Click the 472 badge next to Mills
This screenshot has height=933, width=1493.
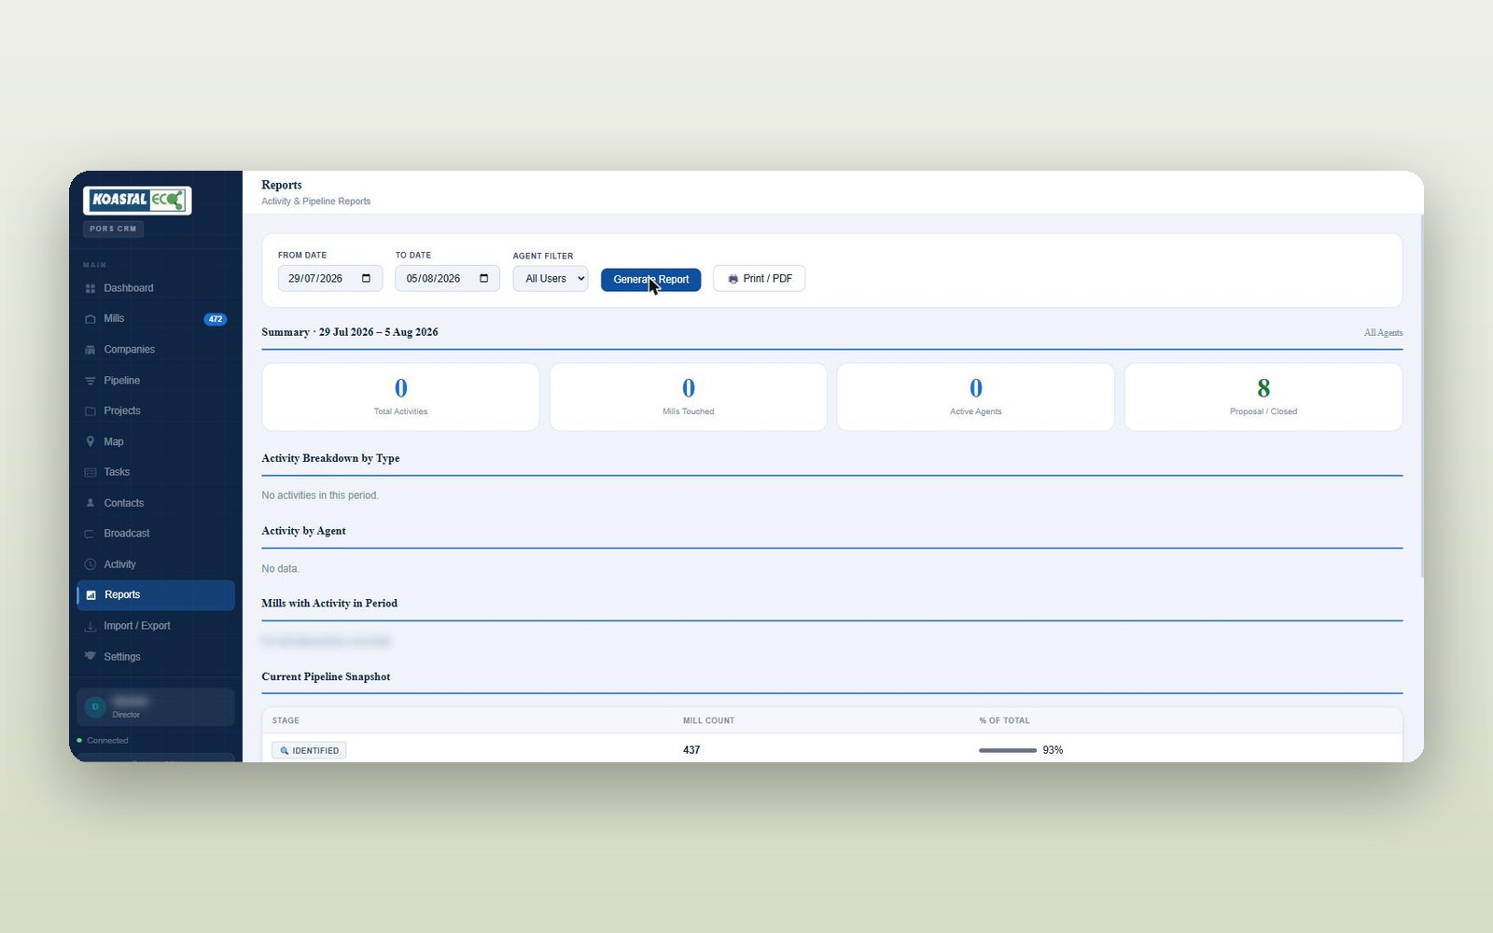tap(216, 319)
